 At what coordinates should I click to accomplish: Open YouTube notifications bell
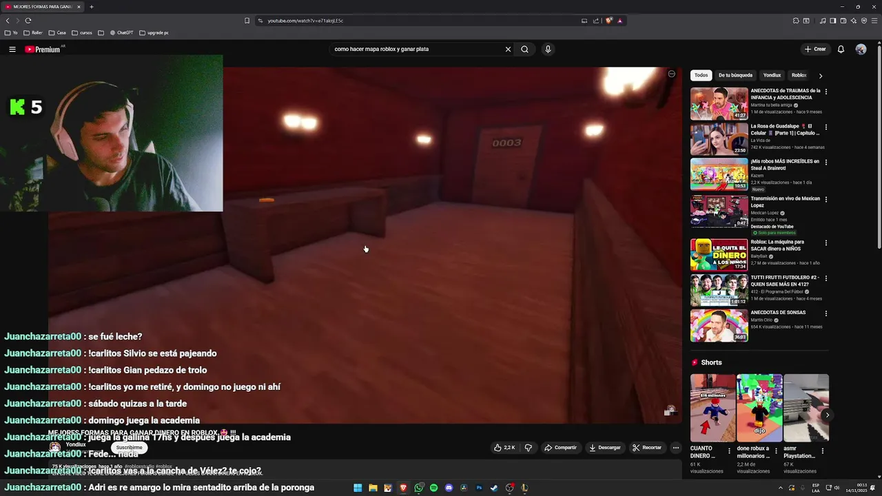(x=841, y=49)
